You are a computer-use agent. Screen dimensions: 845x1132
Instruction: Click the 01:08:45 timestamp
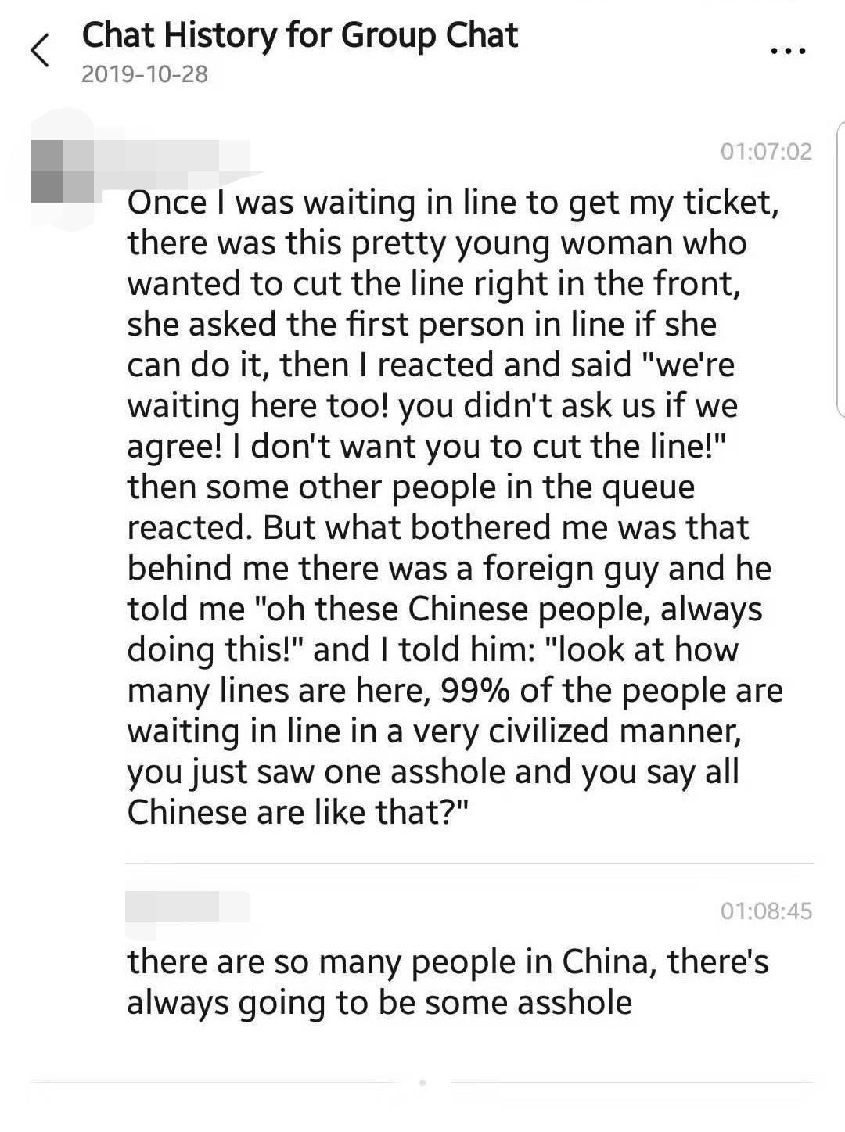click(x=766, y=911)
